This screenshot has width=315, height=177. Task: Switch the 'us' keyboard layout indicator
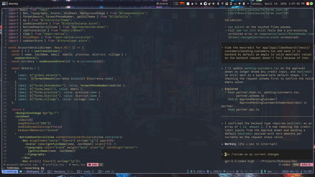coord(235,3)
